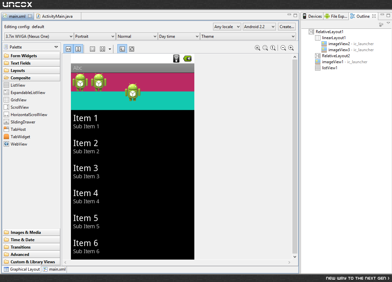Click the emulate real size magnifier icon
Image resolution: width=392 pixels, height=282 pixels.
point(258,48)
